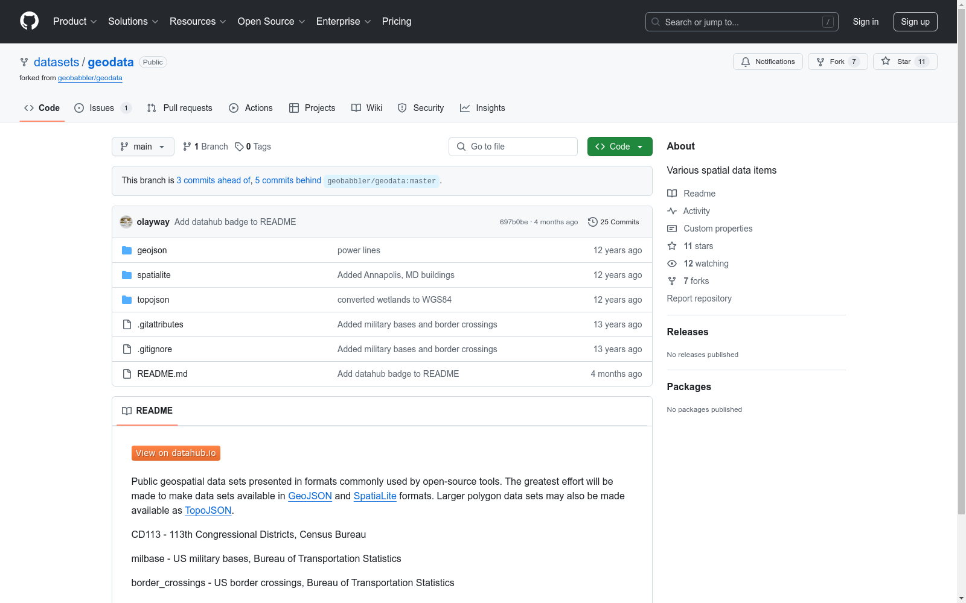
Task: Switch to the Wiki tab
Action: [x=367, y=108]
